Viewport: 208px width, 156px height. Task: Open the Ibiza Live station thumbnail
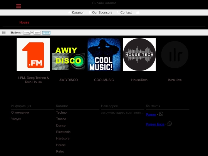(x=175, y=55)
